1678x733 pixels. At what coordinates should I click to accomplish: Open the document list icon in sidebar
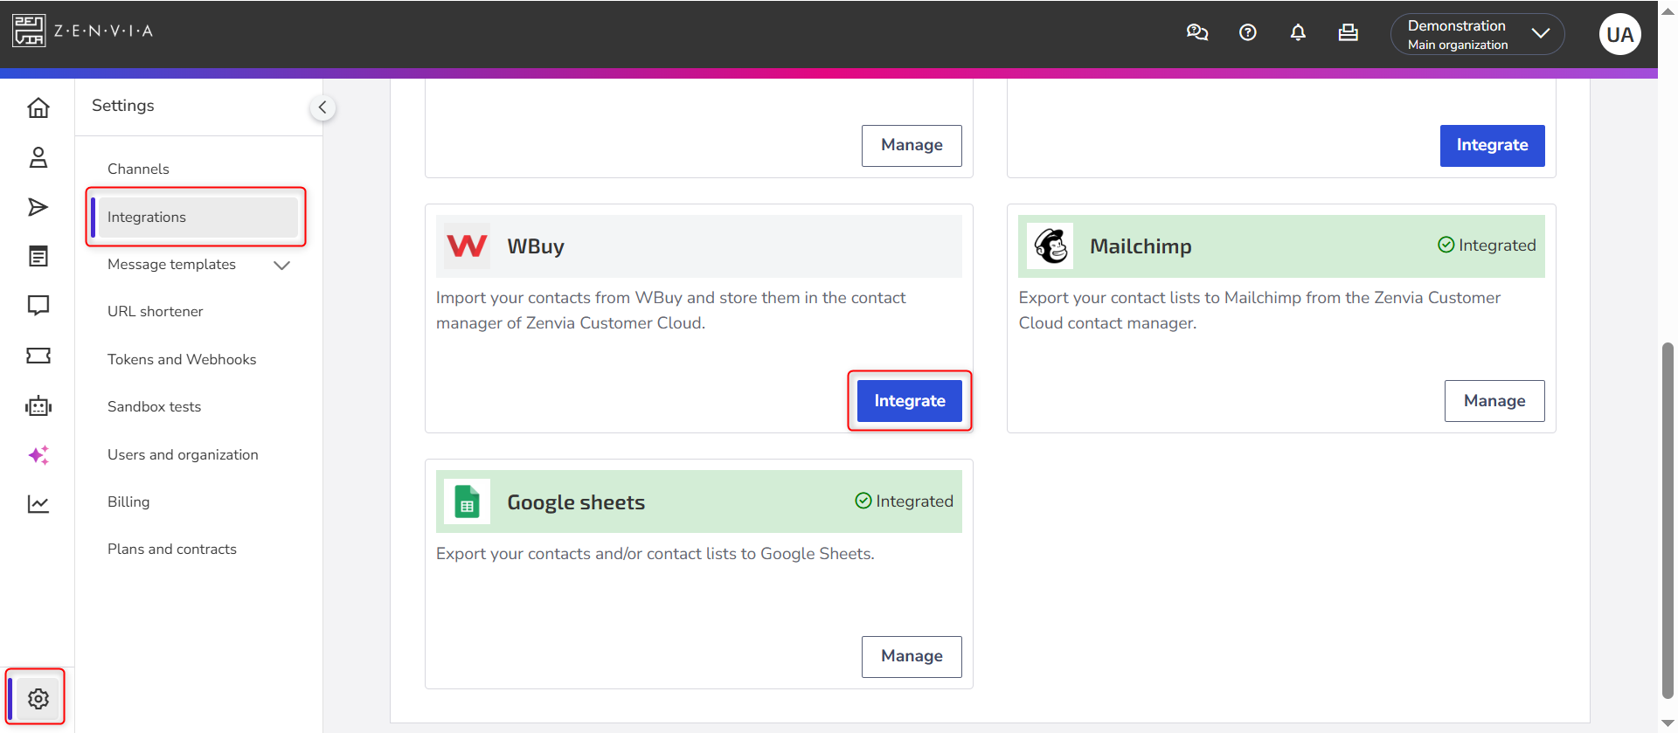click(x=38, y=256)
